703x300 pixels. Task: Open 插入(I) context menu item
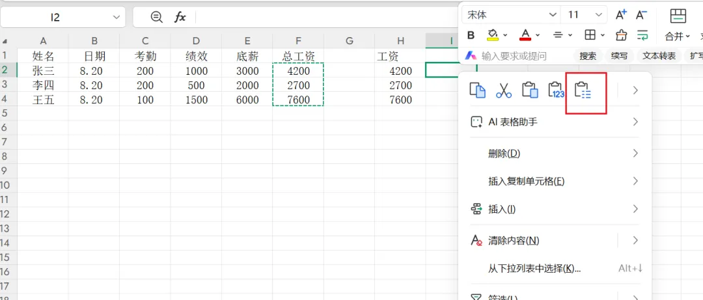(x=555, y=209)
